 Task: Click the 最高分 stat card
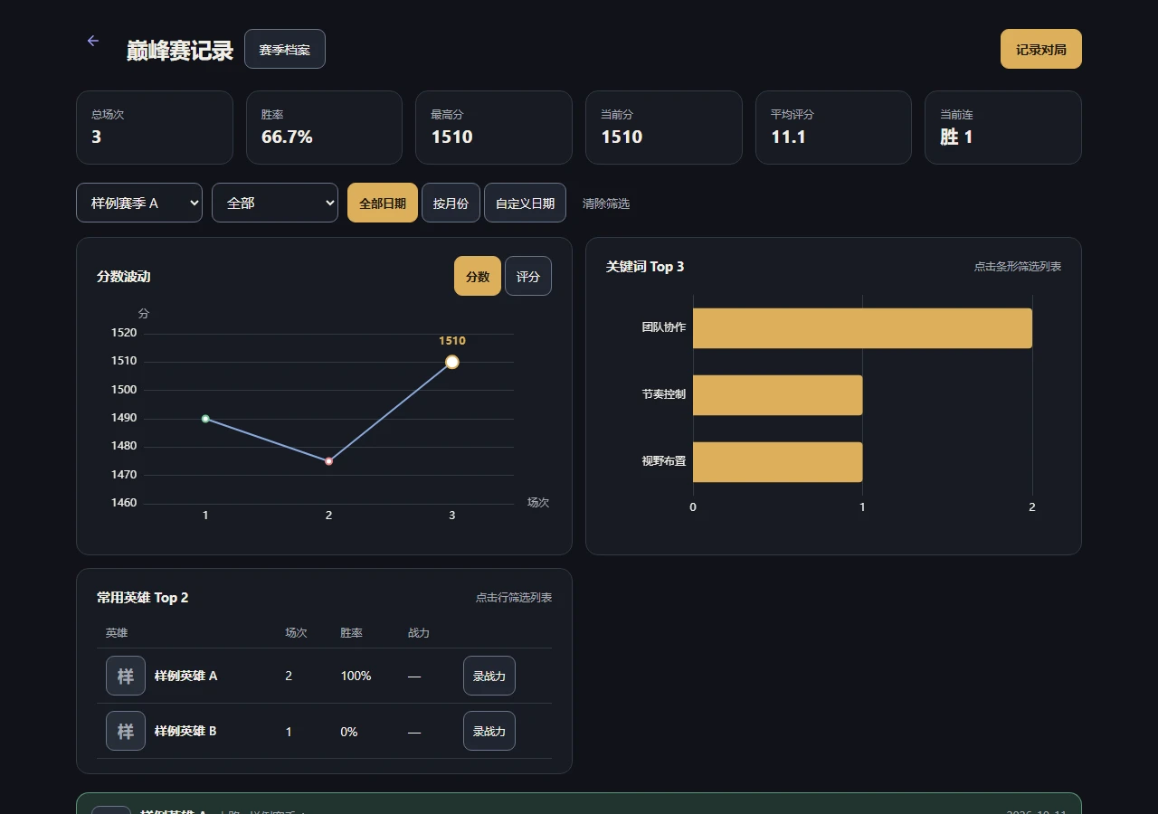494,128
